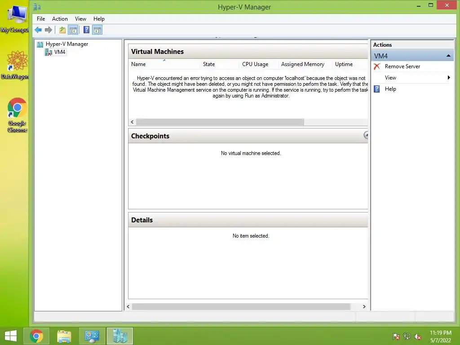The width and height of the screenshot is (460, 345).
Task: Click the muted volume tray icon
Action: 418,336
